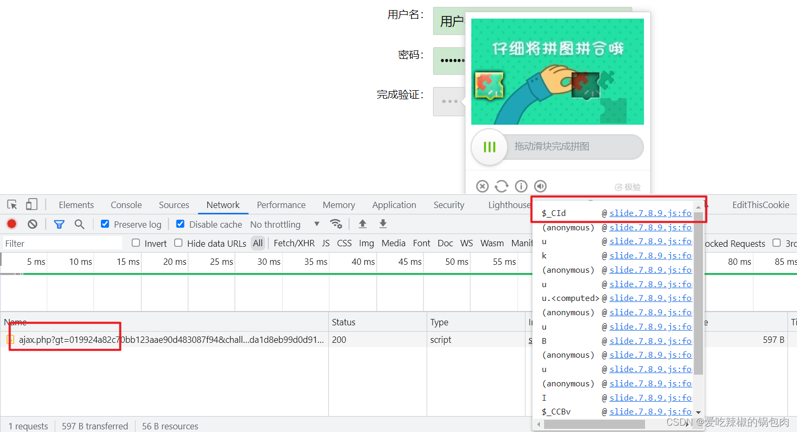This screenshot has height=432, width=797.
Task: Open slide.7.8.9.js link for $_CCBv
Action: pos(650,411)
